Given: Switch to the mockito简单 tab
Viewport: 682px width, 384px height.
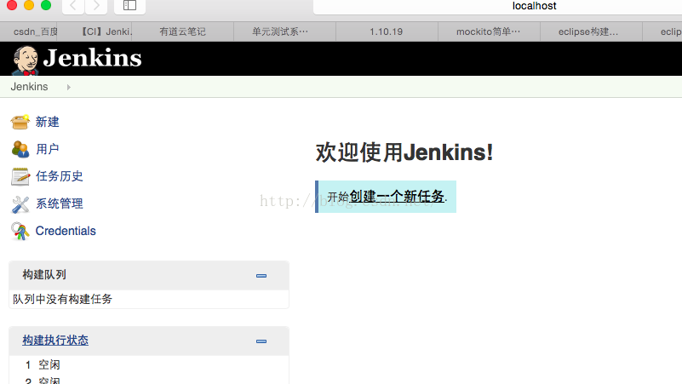Looking at the screenshot, I should click(489, 32).
